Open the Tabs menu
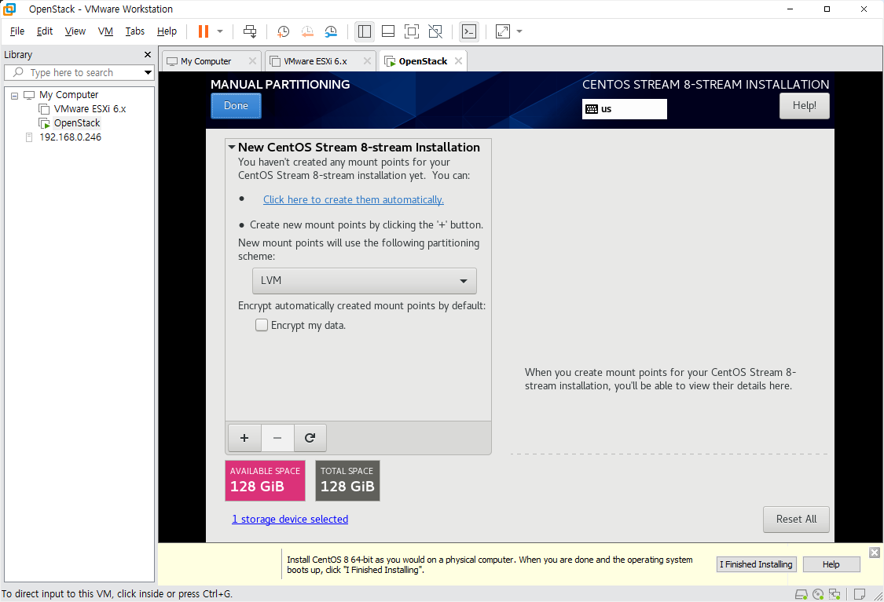 pos(134,31)
